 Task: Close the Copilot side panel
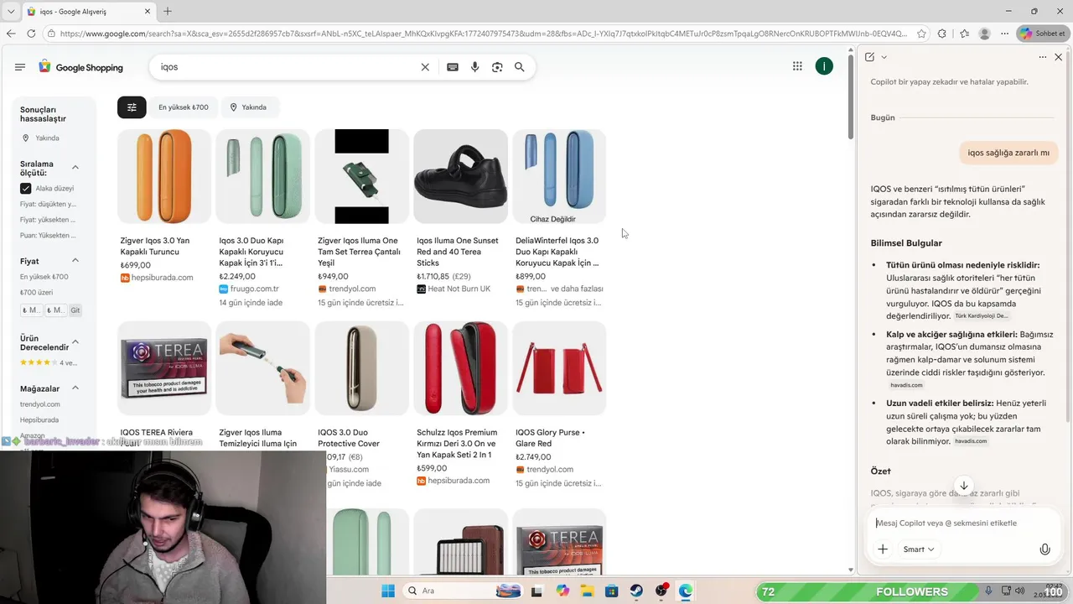(1058, 57)
